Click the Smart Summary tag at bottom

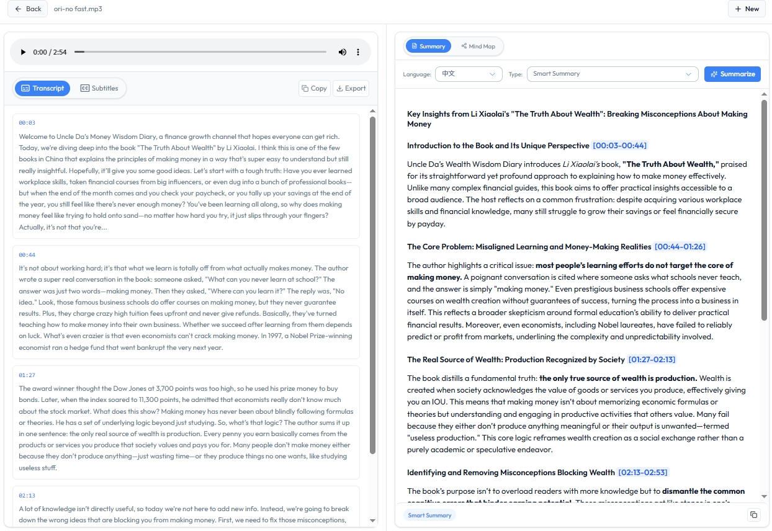coord(429,515)
